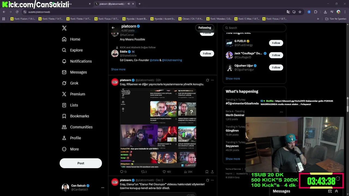
Task: Click Grok icon on the Dec 2 post
Action: (x=207, y=180)
